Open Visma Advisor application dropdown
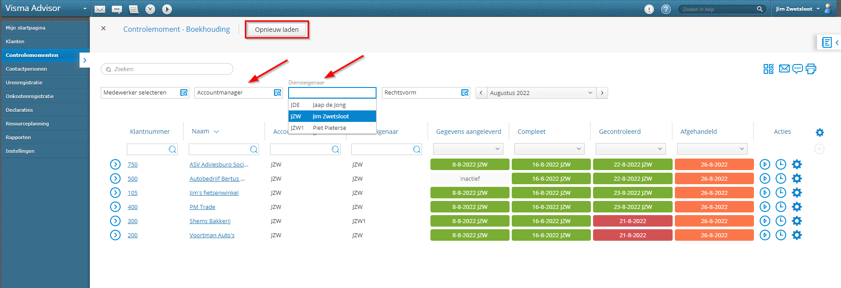 [x=85, y=9]
